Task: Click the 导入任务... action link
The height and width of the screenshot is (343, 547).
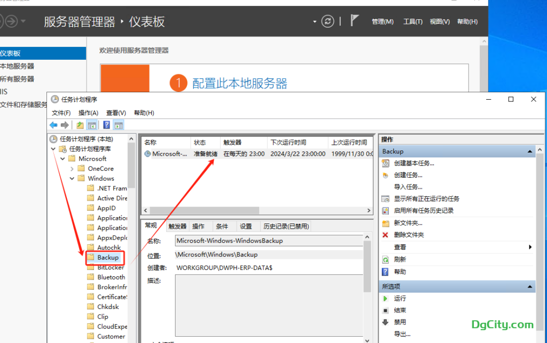Action: point(408,187)
